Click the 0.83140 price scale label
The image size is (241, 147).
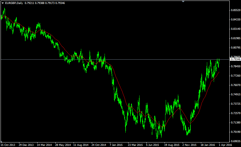click(x=236, y=29)
